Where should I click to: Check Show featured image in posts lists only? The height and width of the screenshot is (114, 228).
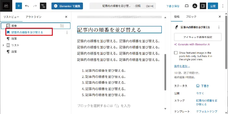tap(176, 53)
